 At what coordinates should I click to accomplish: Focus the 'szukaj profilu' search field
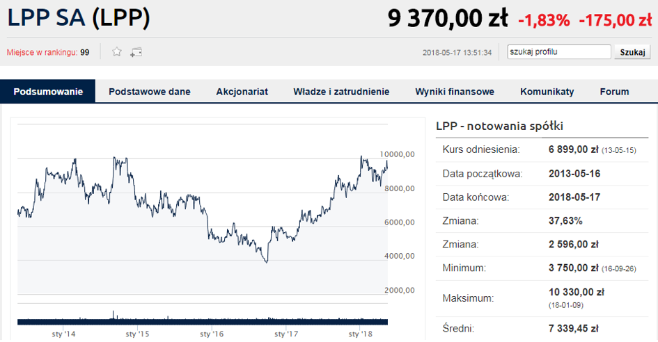point(558,51)
